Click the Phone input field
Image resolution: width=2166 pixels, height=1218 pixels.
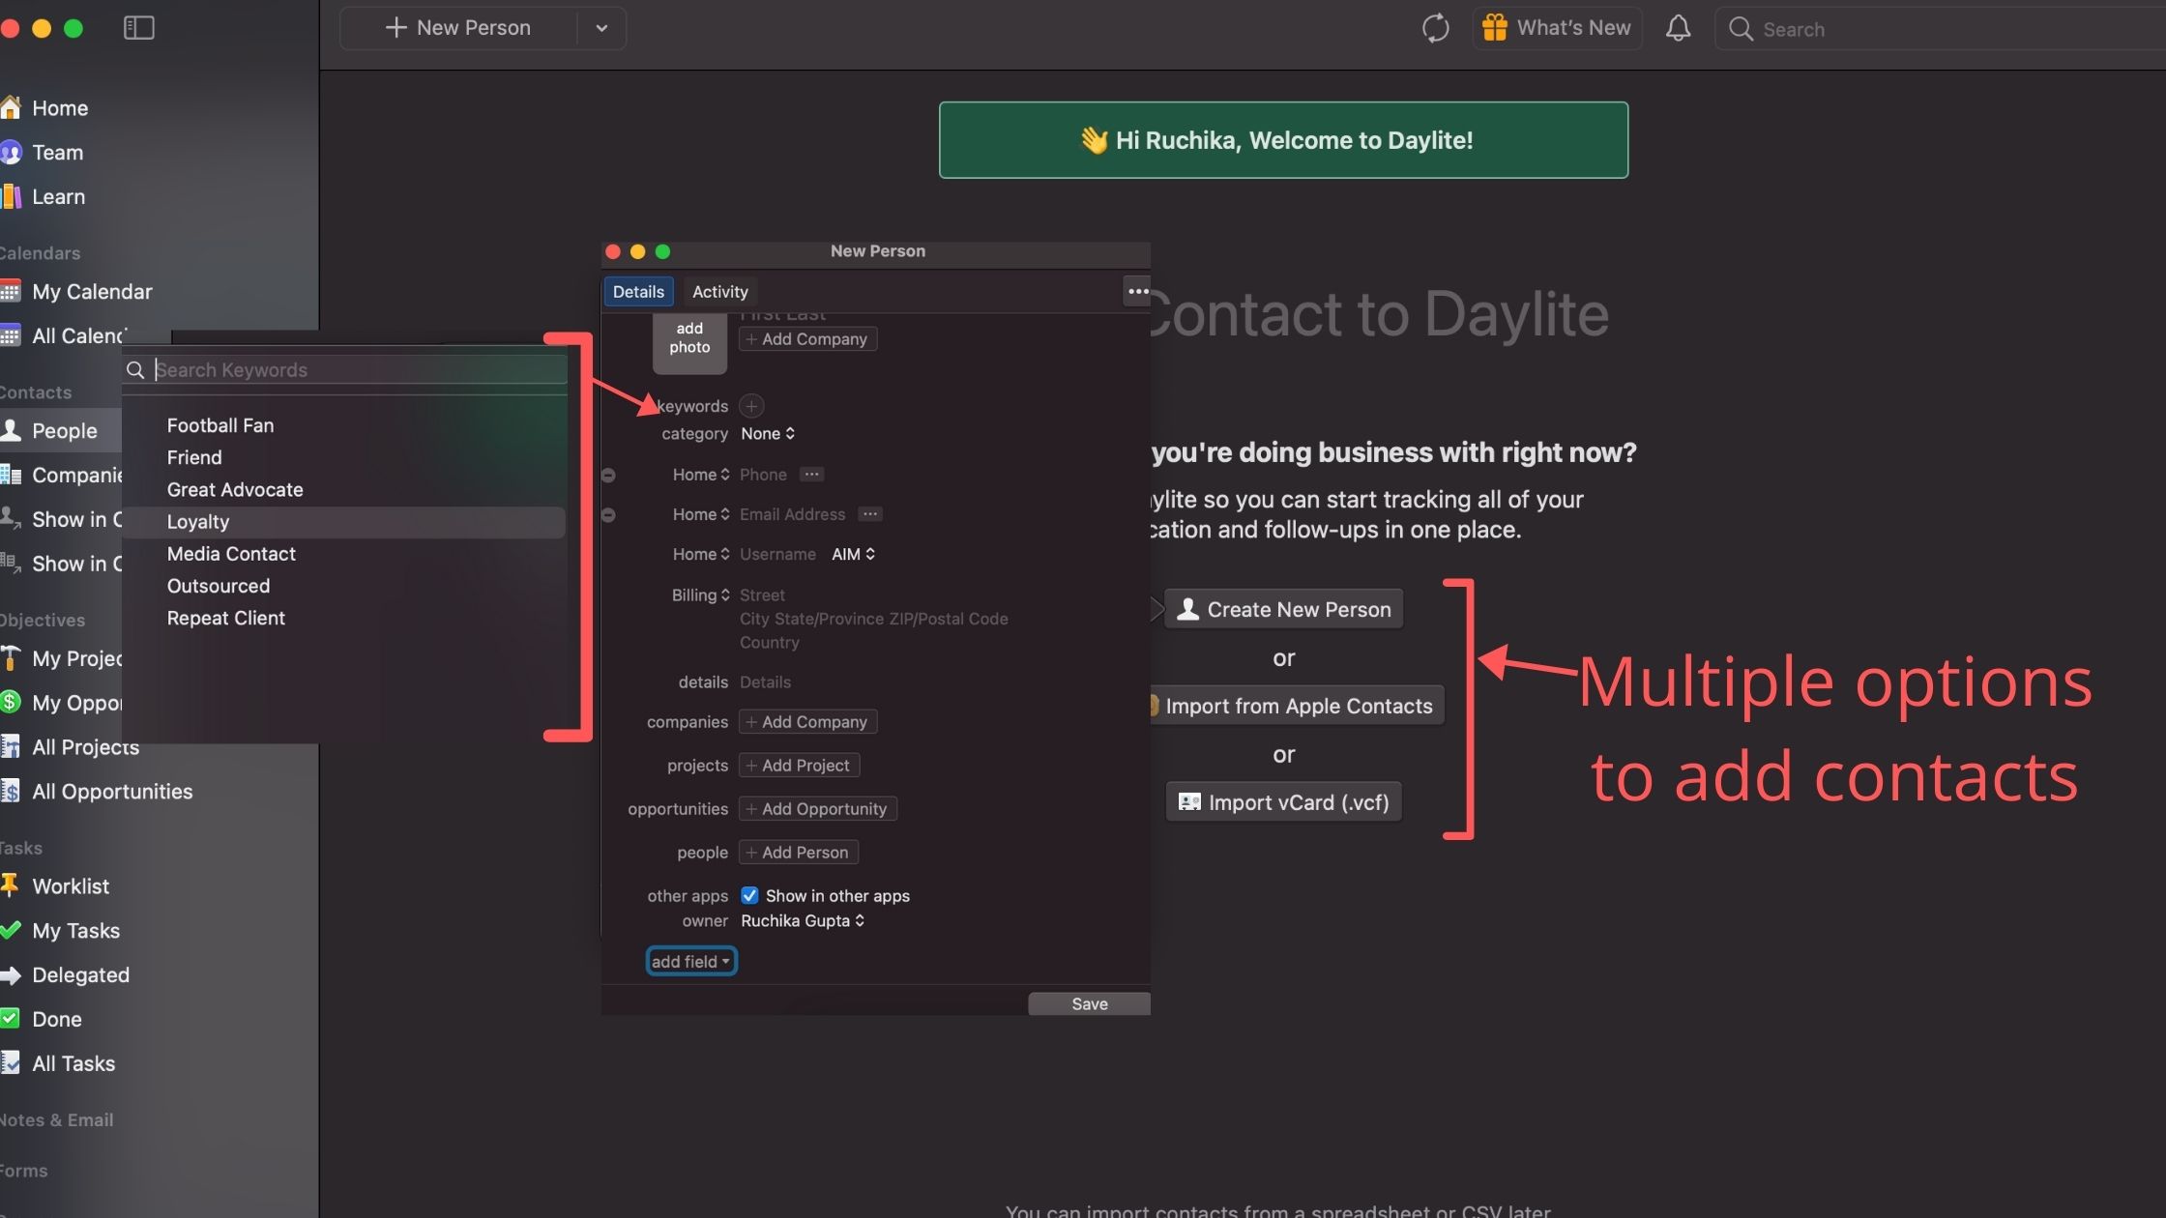pos(763,475)
